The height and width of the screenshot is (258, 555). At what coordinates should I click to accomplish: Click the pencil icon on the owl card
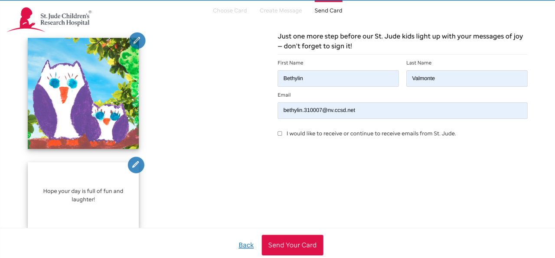137,40
